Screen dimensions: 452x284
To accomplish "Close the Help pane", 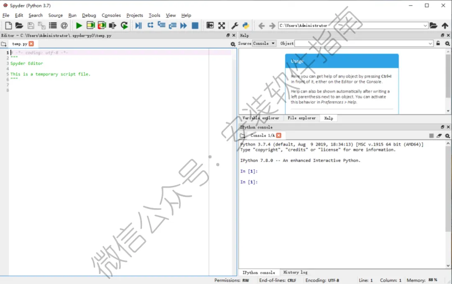I will tap(448, 35).
